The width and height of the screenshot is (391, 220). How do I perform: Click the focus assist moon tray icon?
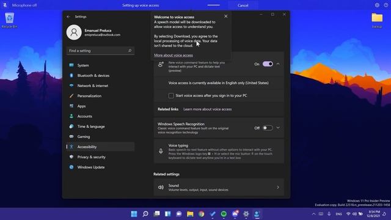pos(385,214)
